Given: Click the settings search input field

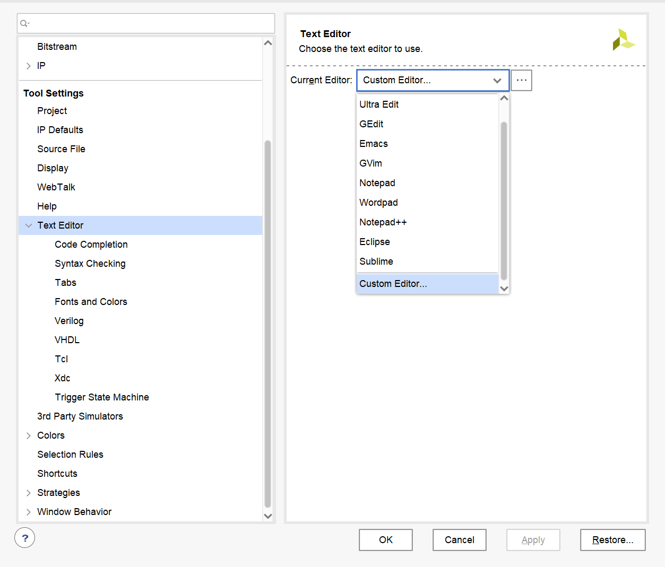Looking at the screenshot, I should 146,23.
